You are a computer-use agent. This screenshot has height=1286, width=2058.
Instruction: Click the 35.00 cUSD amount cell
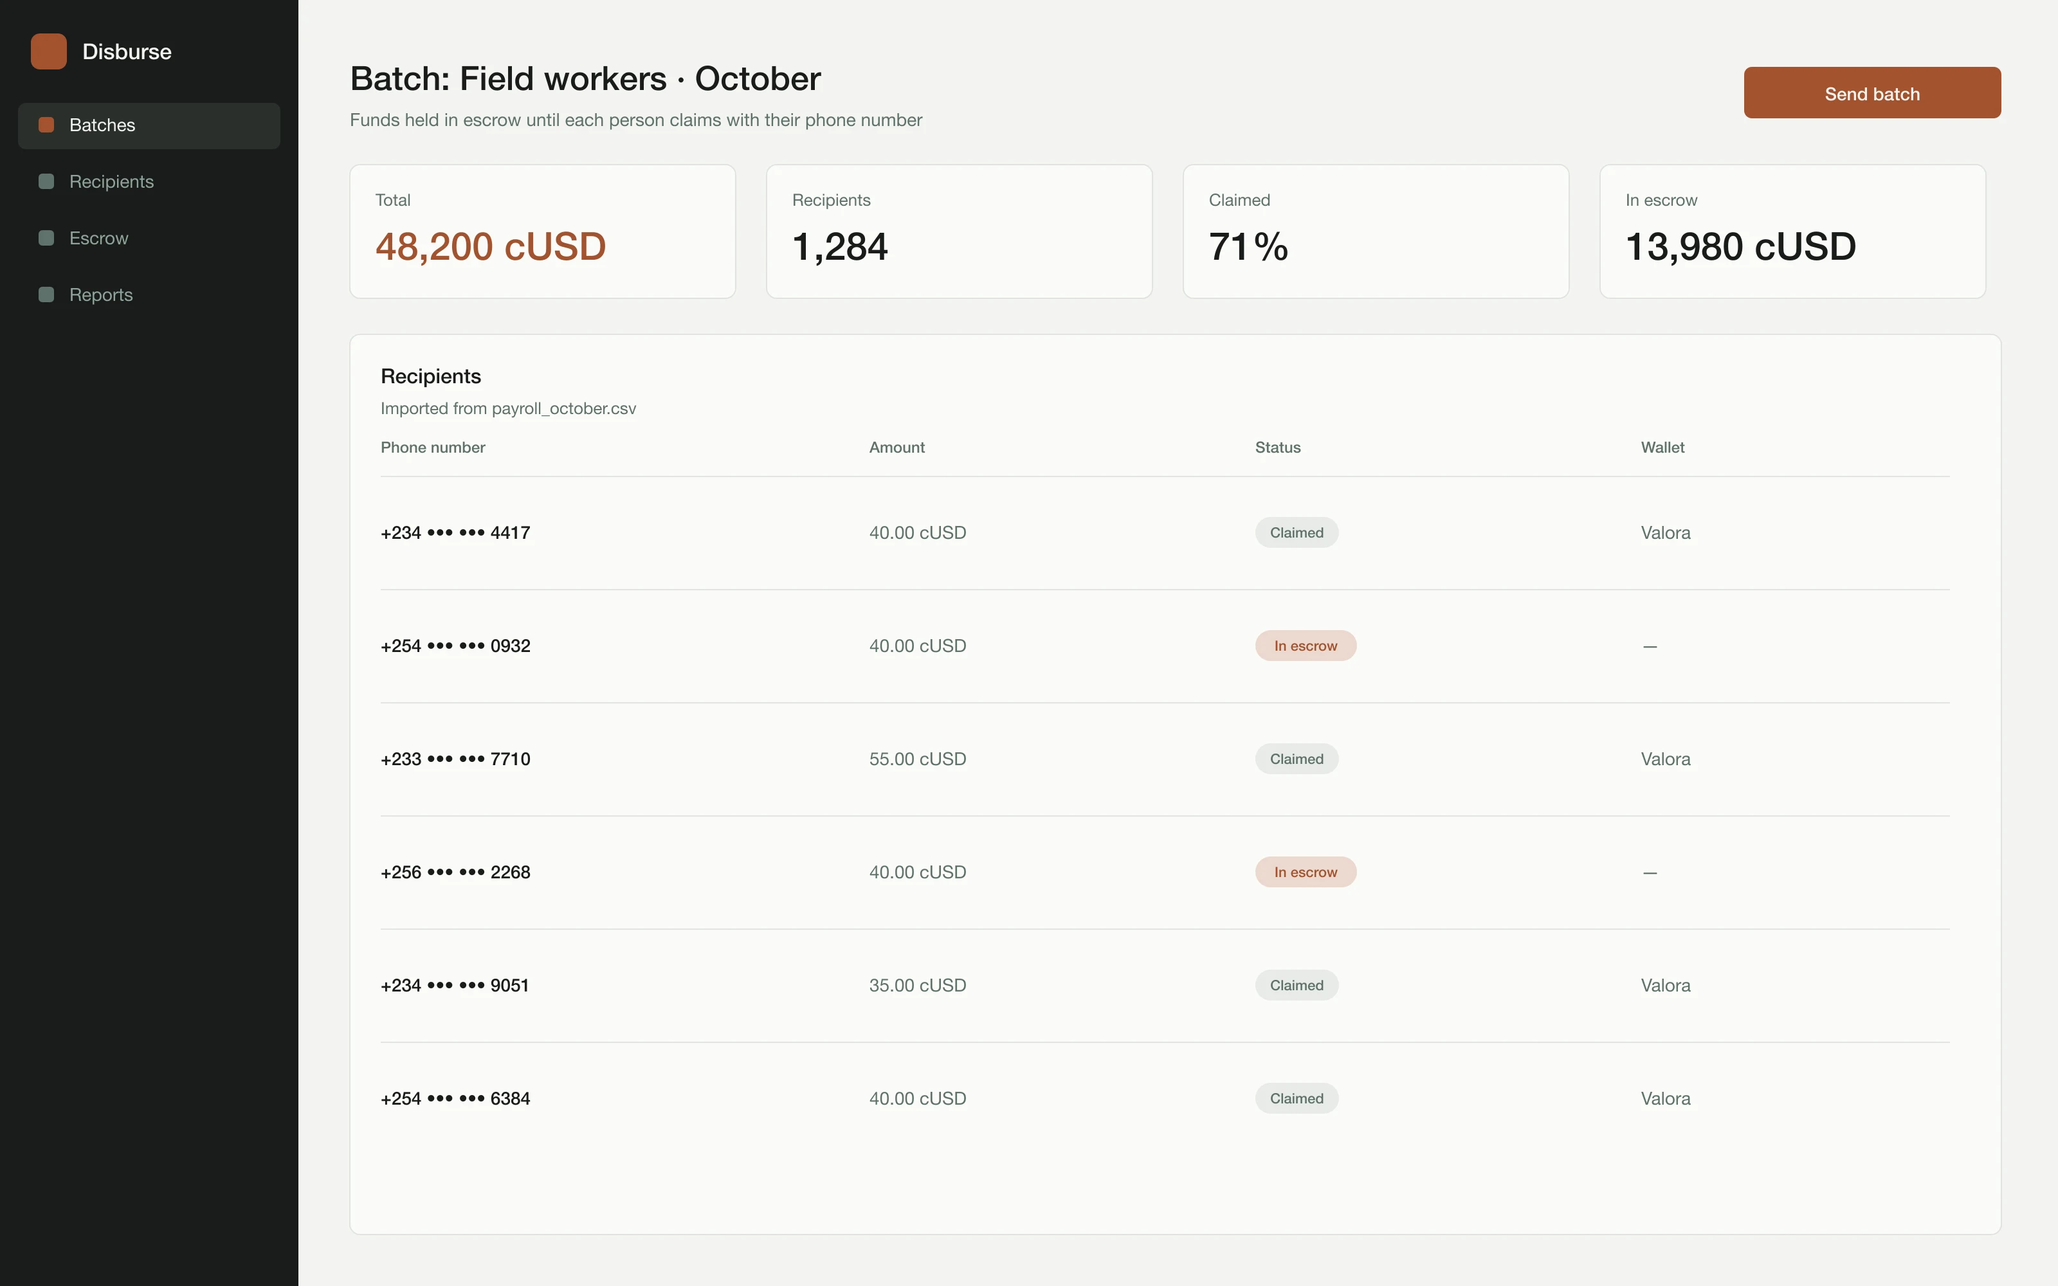[x=918, y=986]
